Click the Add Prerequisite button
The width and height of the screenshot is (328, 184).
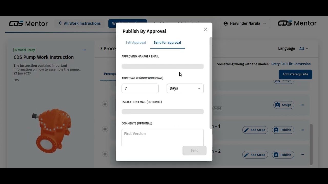tap(295, 74)
